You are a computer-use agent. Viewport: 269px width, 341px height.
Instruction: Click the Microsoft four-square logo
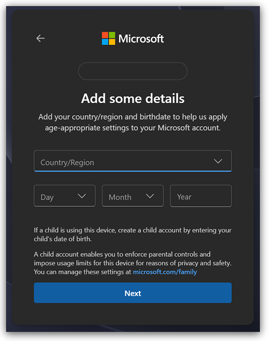pyautogui.click(x=109, y=39)
